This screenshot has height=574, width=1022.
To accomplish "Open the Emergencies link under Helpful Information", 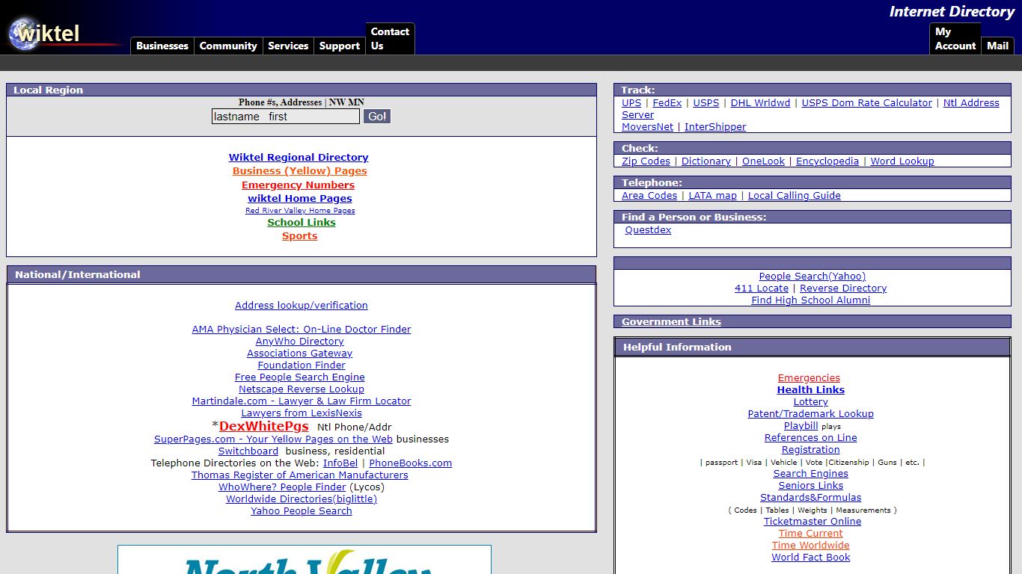I will click(x=809, y=378).
